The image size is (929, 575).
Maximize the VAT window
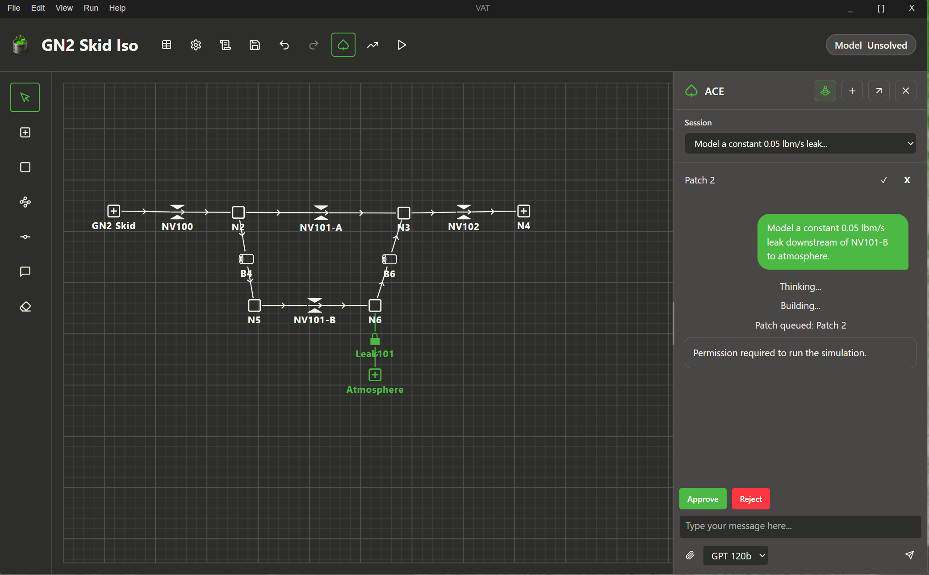[x=881, y=8]
